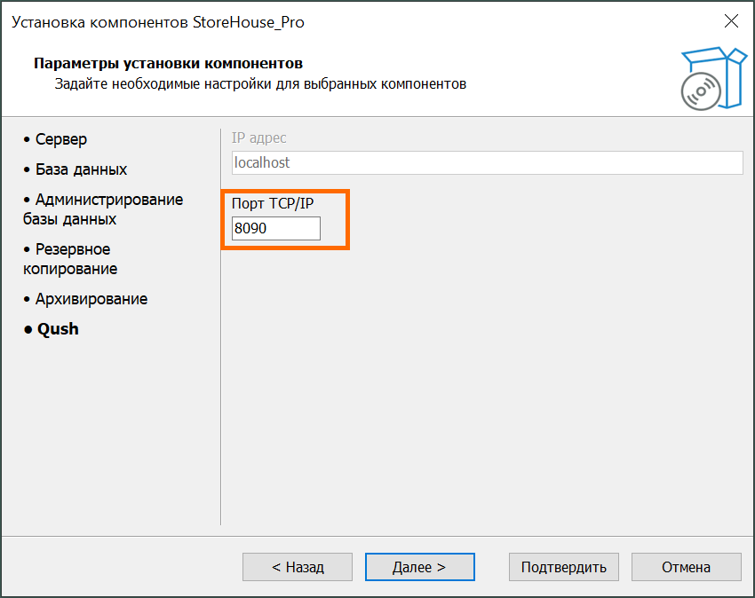Focus the Порт TCP/IP field with 8090
Image resolution: width=755 pixels, height=598 pixels.
275,229
